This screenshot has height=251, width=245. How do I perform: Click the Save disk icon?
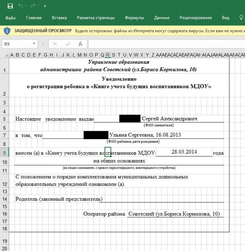(10, 6)
